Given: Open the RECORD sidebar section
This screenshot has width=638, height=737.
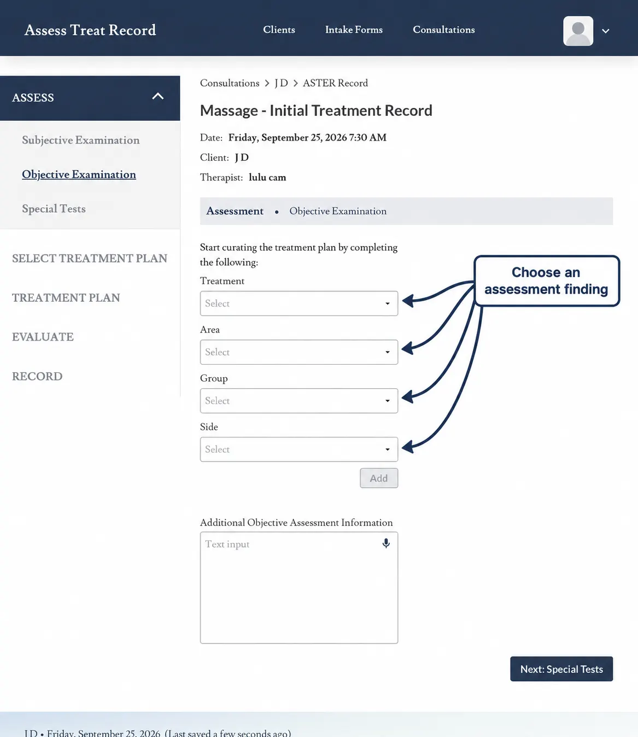Looking at the screenshot, I should (x=37, y=376).
